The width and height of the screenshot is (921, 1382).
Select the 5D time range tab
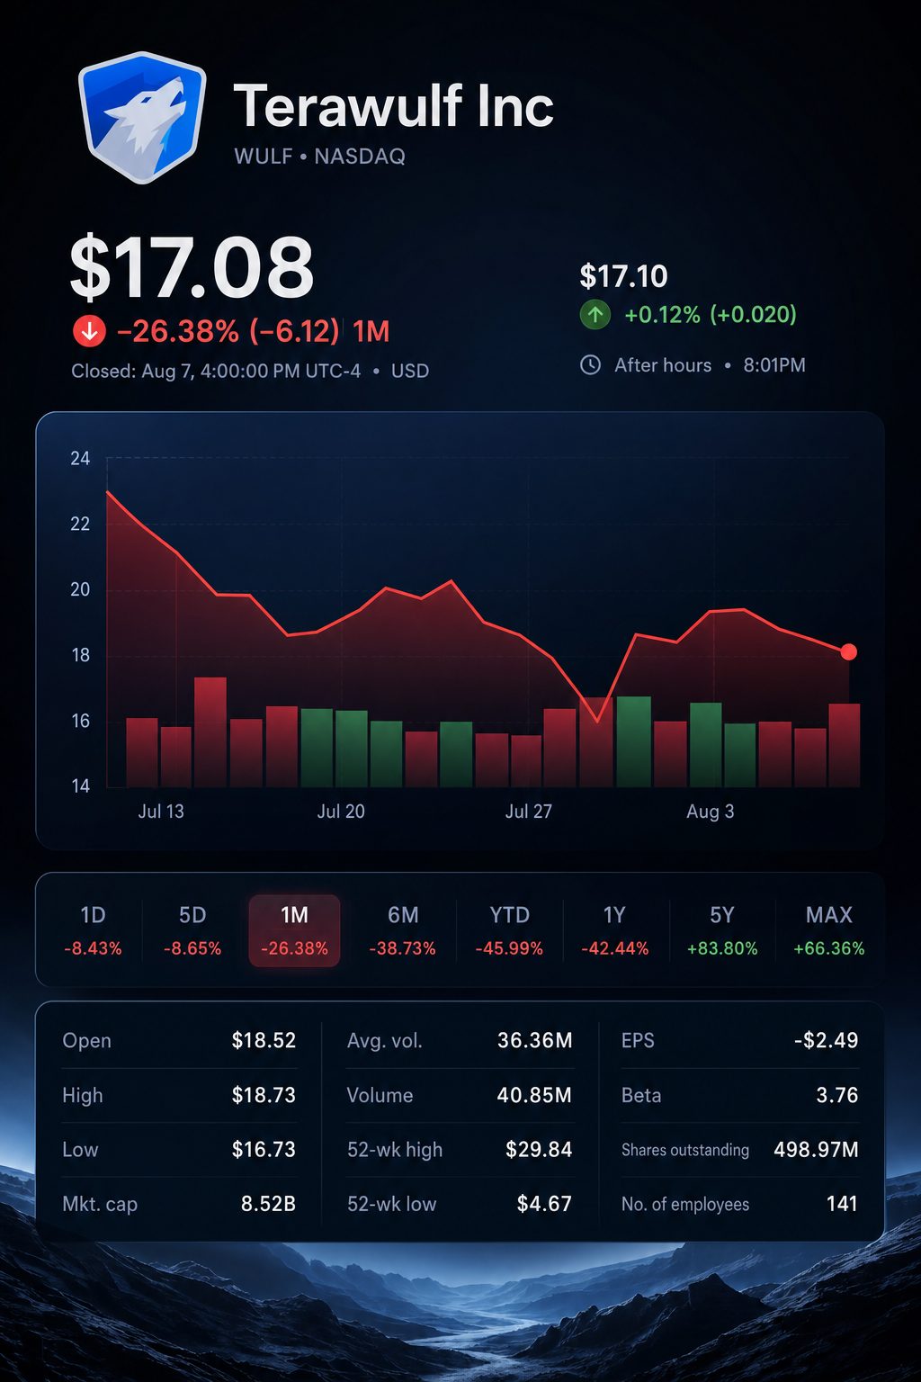[x=192, y=930]
